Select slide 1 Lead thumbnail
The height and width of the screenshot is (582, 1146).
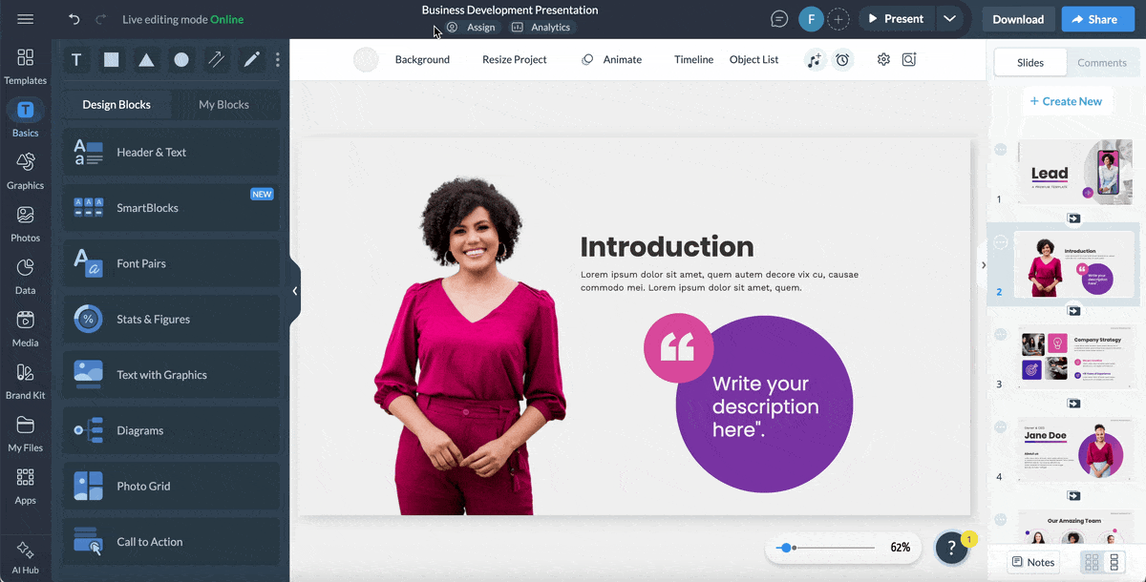pos(1074,172)
